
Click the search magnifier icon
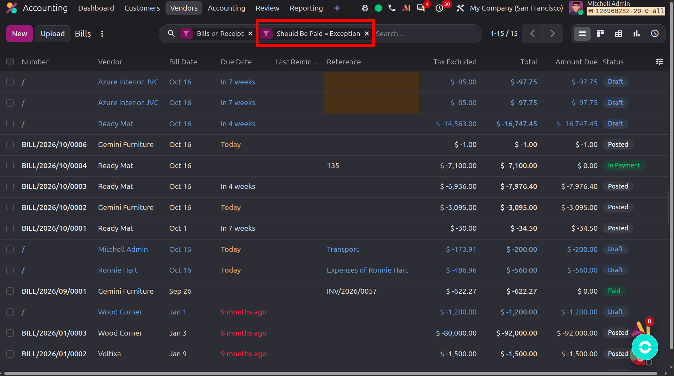pyautogui.click(x=171, y=33)
